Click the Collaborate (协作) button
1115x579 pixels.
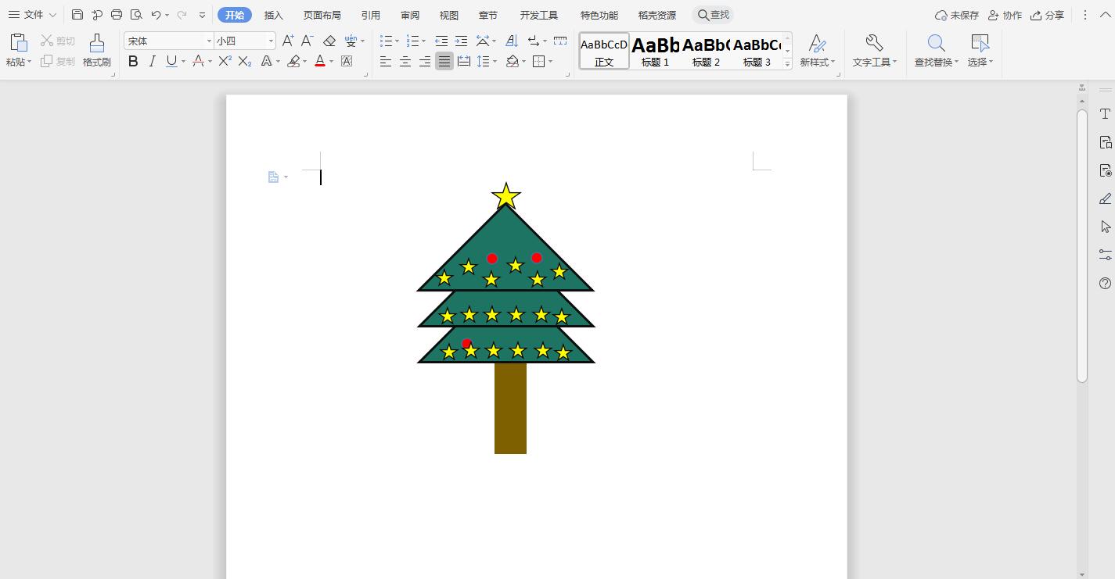(x=1005, y=15)
